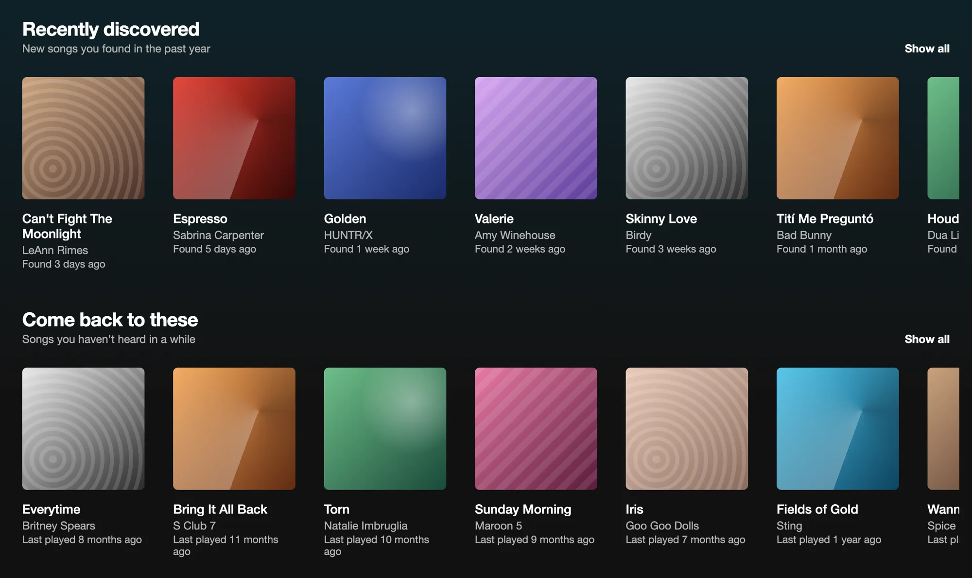Image resolution: width=972 pixels, height=578 pixels.
Task: Select artist name Natalie Imbruglia
Action: coord(365,526)
